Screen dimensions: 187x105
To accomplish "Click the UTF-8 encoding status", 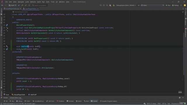I will tap(164, 104).
